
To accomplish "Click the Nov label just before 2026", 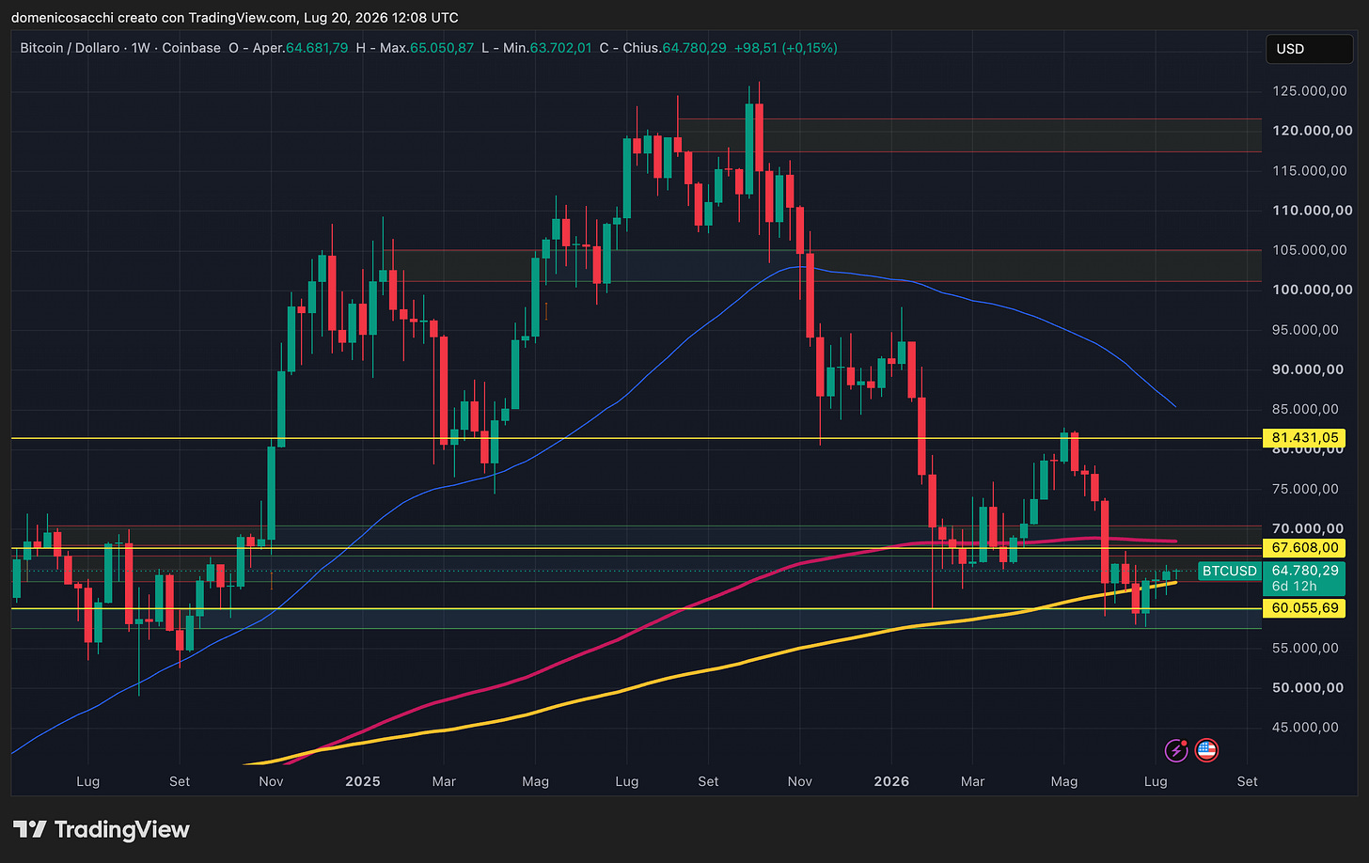I will [800, 781].
